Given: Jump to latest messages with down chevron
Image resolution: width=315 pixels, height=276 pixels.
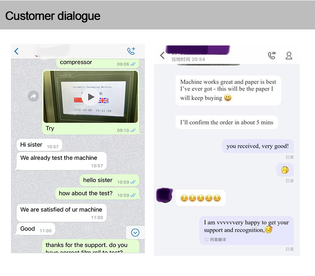Looking at the screenshot, I should (x=135, y=233).
